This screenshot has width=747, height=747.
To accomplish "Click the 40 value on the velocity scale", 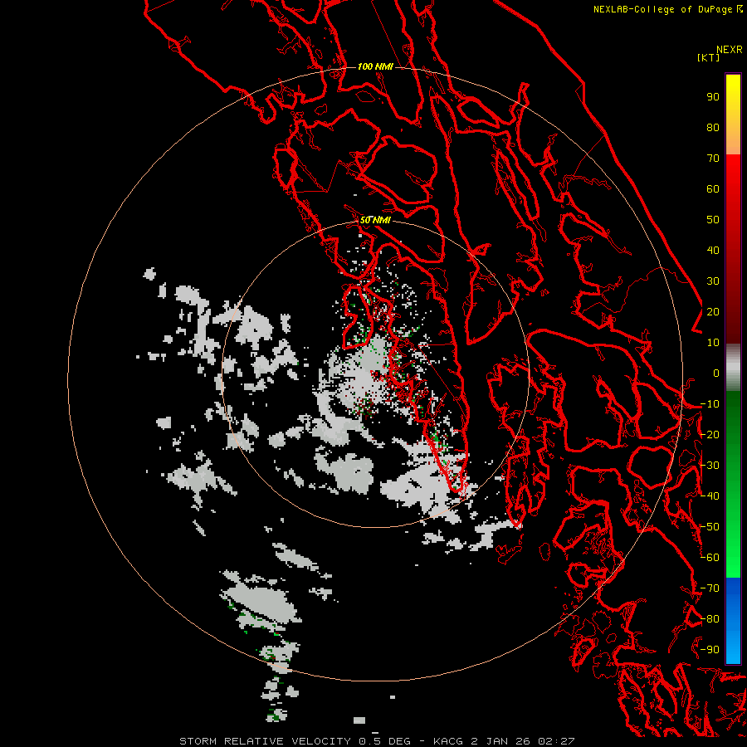I will [x=713, y=250].
